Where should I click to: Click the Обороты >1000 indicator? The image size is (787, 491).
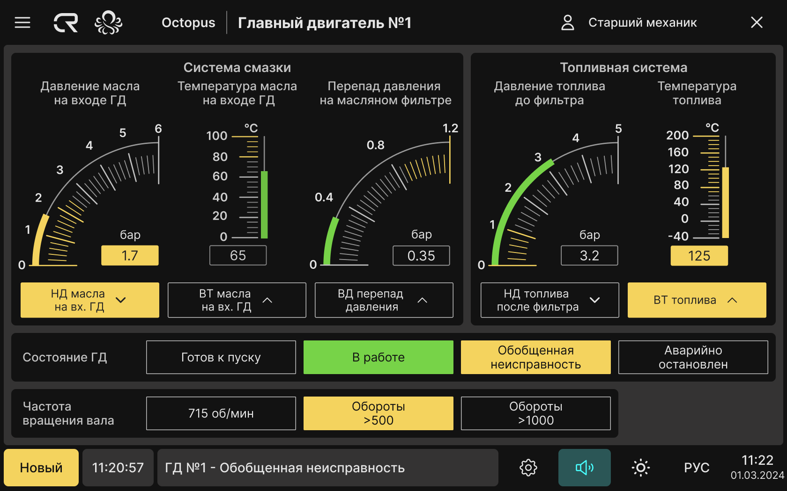point(536,413)
